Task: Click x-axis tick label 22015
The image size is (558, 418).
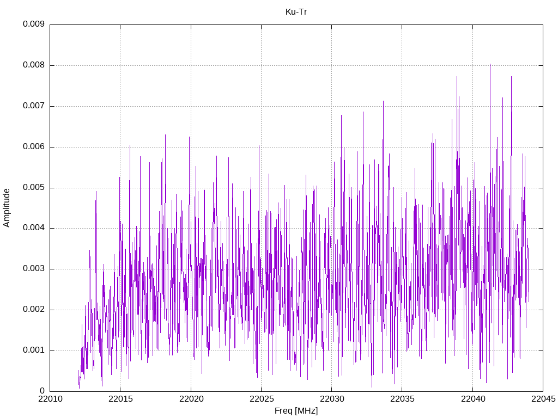Action: (x=120, y=399)
